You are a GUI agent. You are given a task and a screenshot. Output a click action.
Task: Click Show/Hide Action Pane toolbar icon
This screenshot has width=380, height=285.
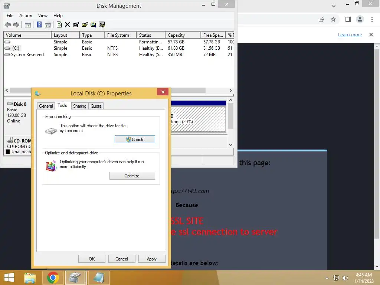(48, 25)
